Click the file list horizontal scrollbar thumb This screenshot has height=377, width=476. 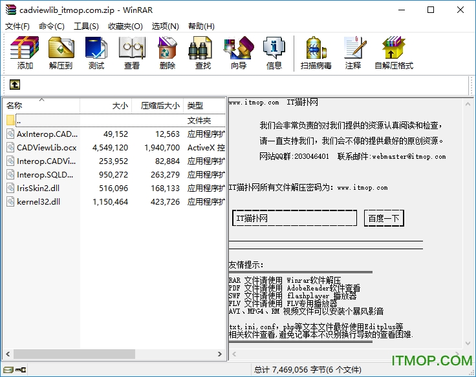pos(74,354)
